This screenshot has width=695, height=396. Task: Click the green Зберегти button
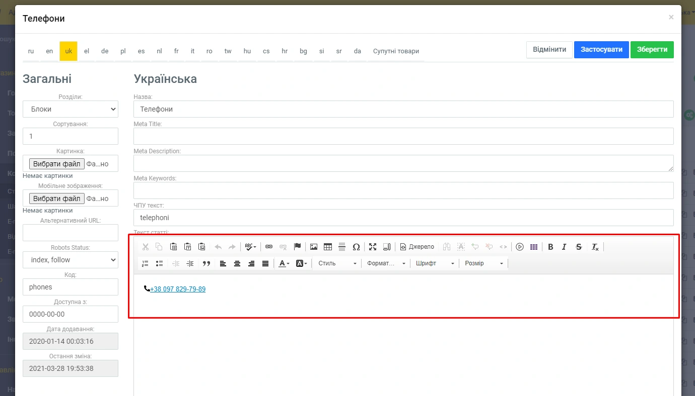click(x=652, y=50)
